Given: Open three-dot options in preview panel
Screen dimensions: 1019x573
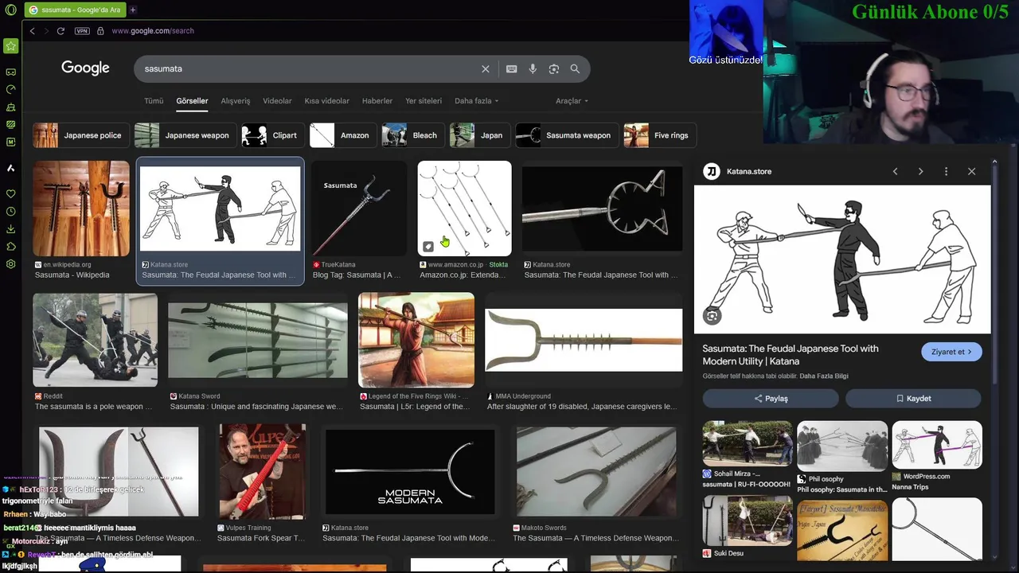Looking at the screenshot, I should [x=946, y=171].
